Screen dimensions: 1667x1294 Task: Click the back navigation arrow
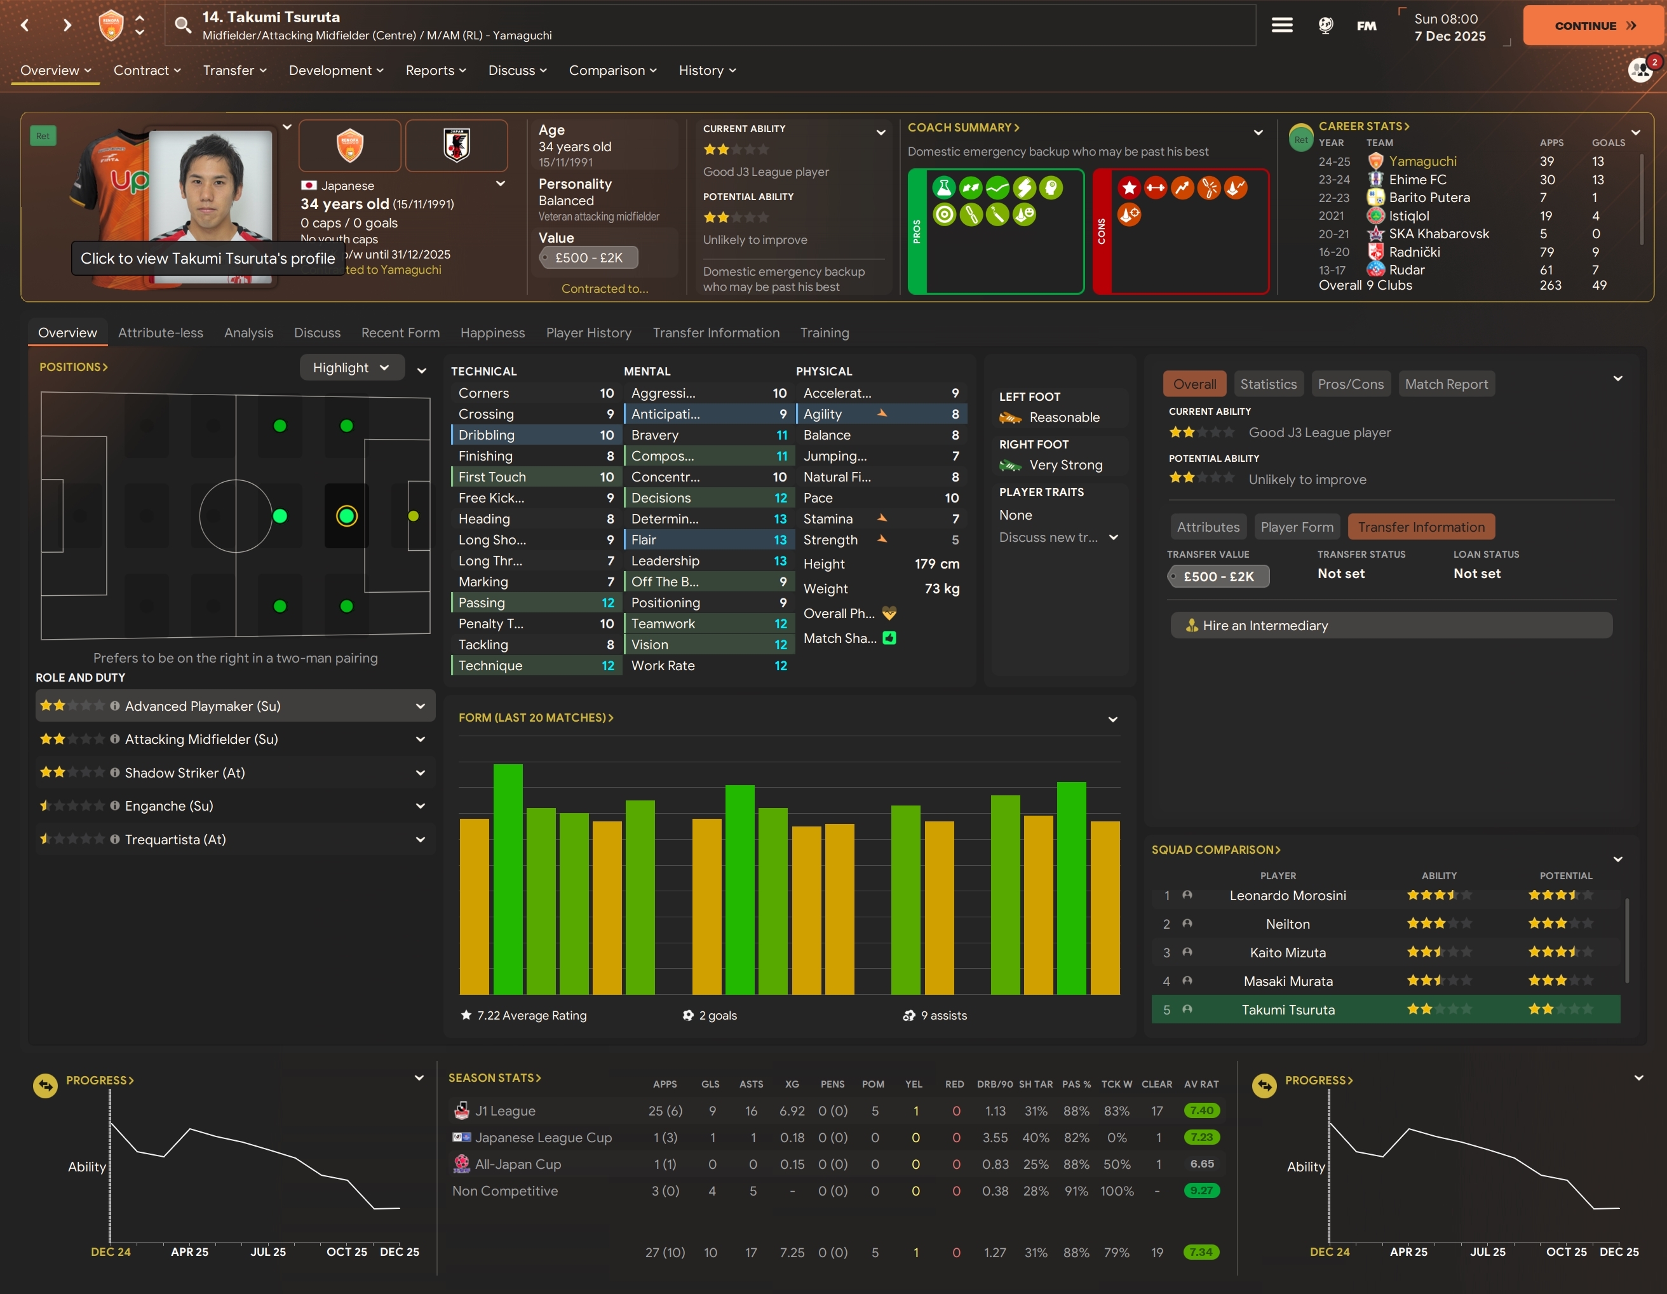pos(25,25)
